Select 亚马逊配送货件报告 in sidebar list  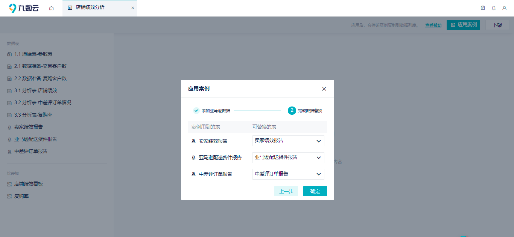coord(35,139)
